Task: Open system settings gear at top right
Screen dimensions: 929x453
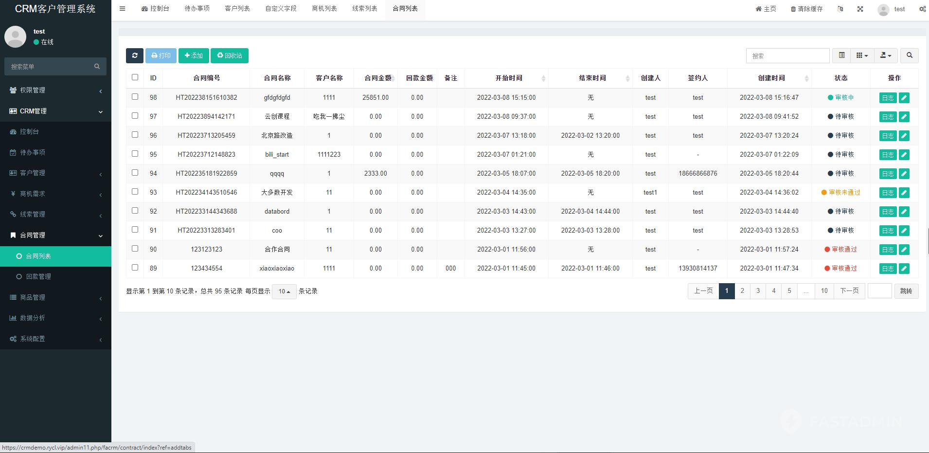Action: pyautogui.click(x=922, y=9)
